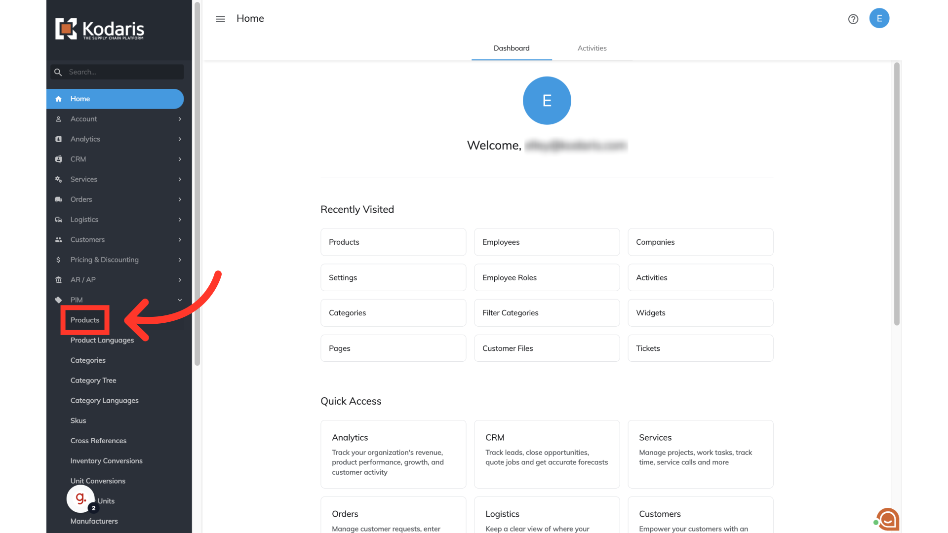Viewport: 948px width, 533px height.
Task: Click the hamburger menu icon
Action: [x=220, y=19]
